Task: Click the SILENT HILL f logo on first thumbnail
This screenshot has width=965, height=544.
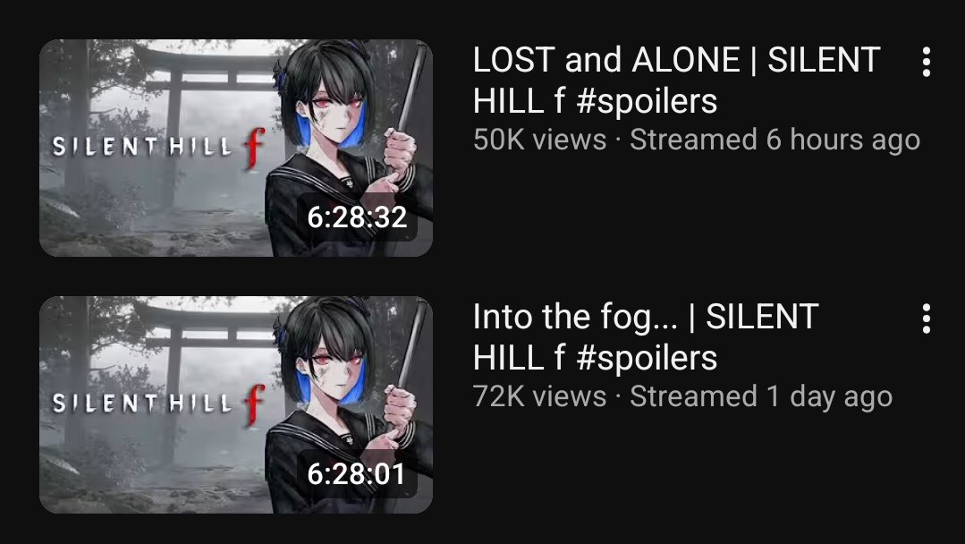Action: [159, 147]
